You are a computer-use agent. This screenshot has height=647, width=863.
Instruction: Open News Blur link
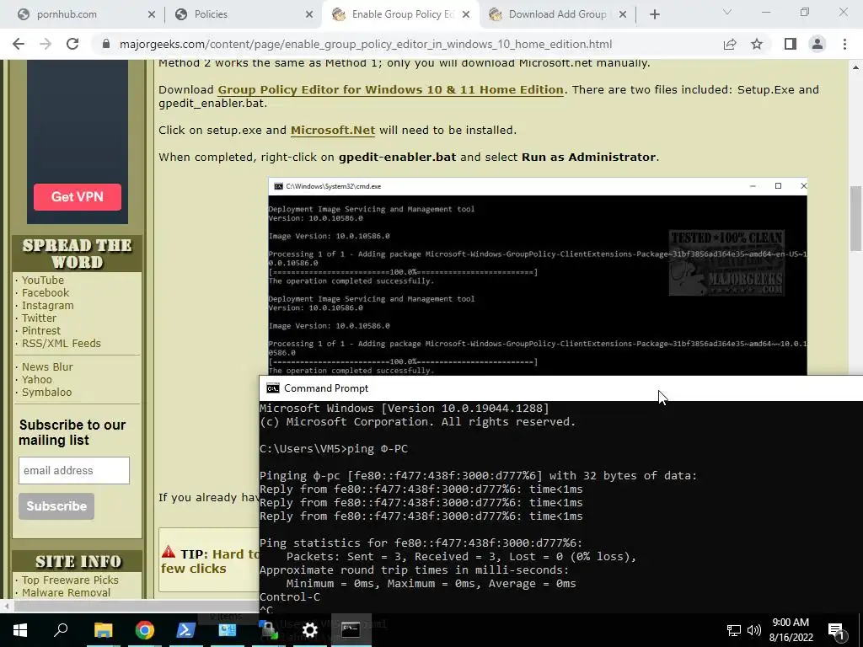[47, 367]
